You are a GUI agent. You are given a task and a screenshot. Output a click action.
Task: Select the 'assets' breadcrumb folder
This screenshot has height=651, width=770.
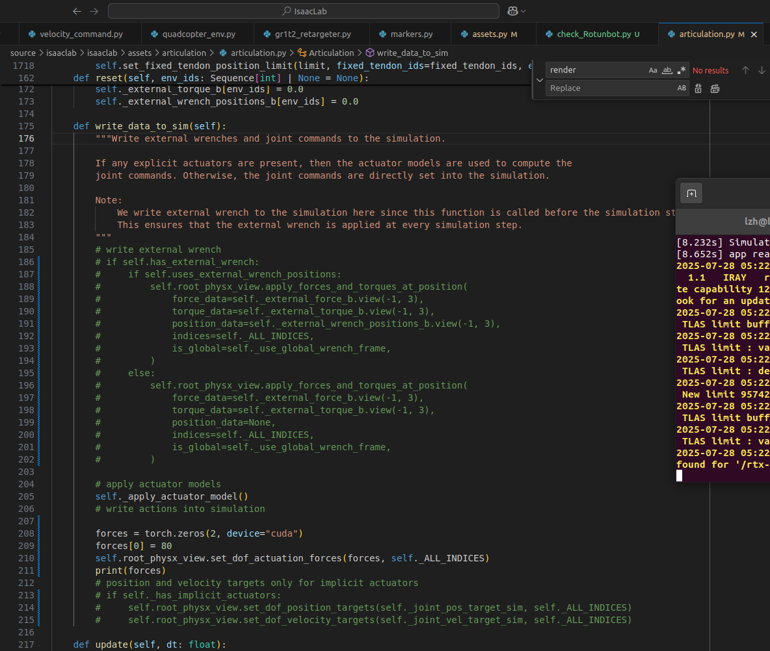(x=139, y=53)
